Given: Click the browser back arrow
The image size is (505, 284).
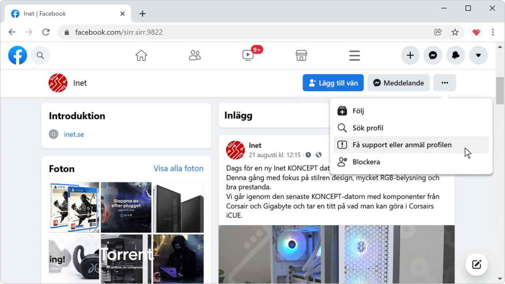Looking at the screenshot, I should click(x=12, y=32).
